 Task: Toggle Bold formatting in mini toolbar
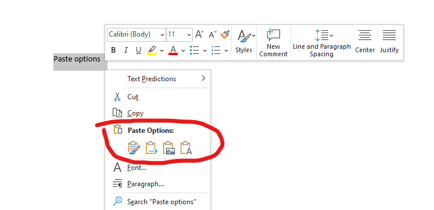(x=113, y=50)
